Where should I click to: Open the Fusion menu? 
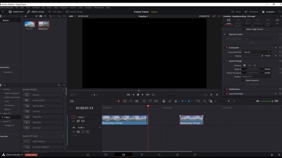pyautogui.click(x=73, y=8)
